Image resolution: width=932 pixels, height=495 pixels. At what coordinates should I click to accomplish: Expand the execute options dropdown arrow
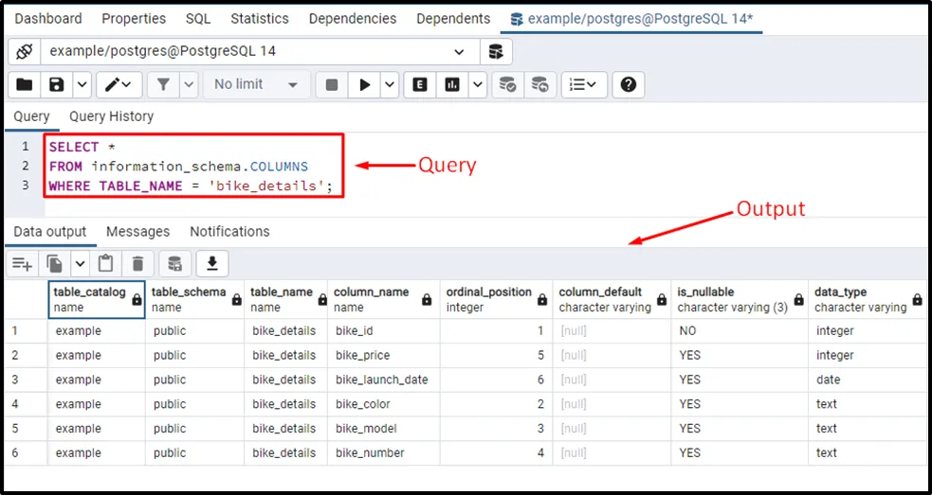tap(390, 84)
